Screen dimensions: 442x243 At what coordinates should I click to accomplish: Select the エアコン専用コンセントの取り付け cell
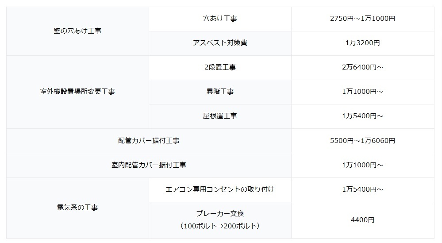220,189
